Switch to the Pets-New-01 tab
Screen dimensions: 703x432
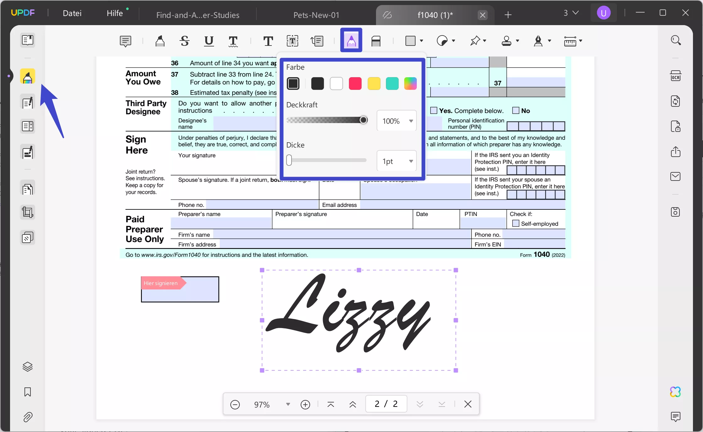(316, 15)
